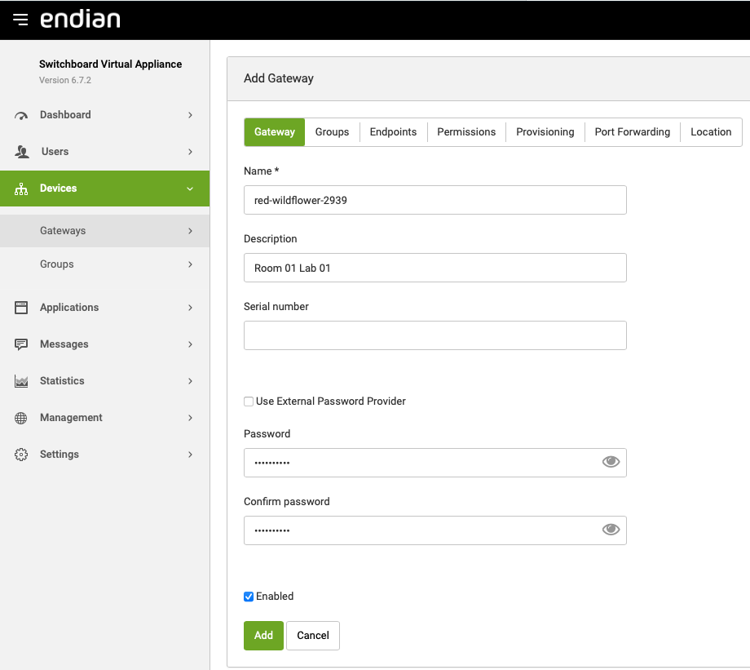Click the Settings gear icon
Screen dimensions: 750x670
pos(22,455)
